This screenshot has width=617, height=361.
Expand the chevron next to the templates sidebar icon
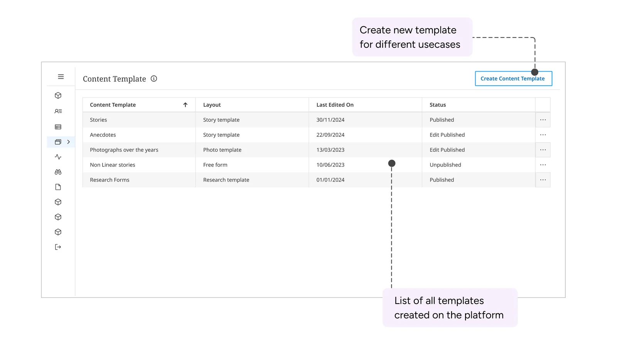click(69, 142)
